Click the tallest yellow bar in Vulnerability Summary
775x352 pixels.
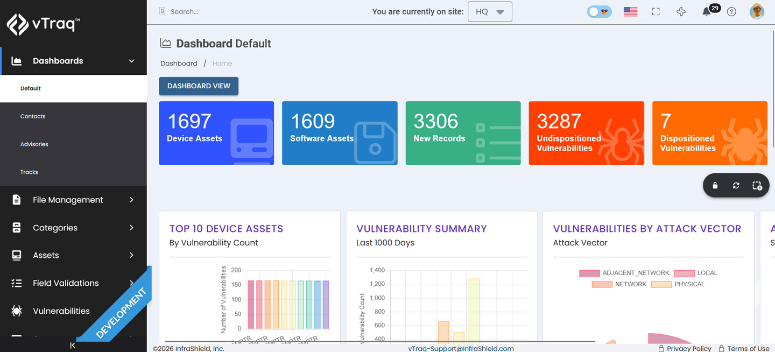point(474,311)
